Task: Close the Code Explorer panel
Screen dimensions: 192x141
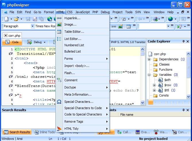Action: 188,42
